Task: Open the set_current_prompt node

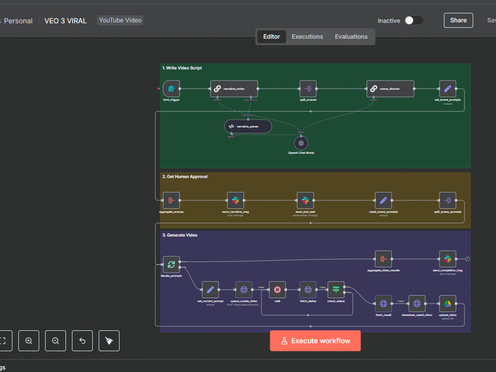Action: (210, 290)
